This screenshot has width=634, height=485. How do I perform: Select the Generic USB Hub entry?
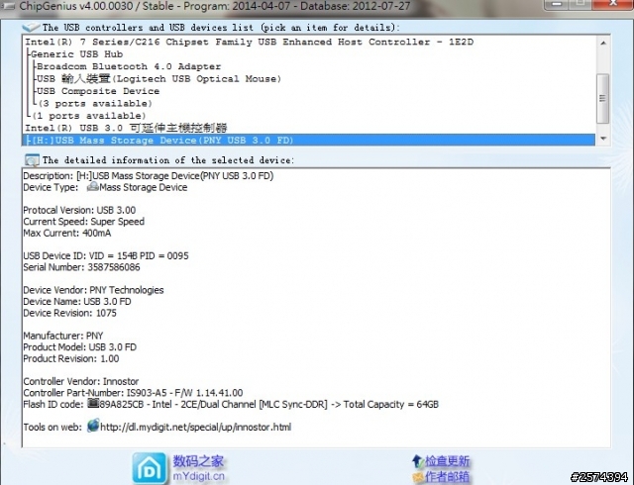tap(77, 54)
